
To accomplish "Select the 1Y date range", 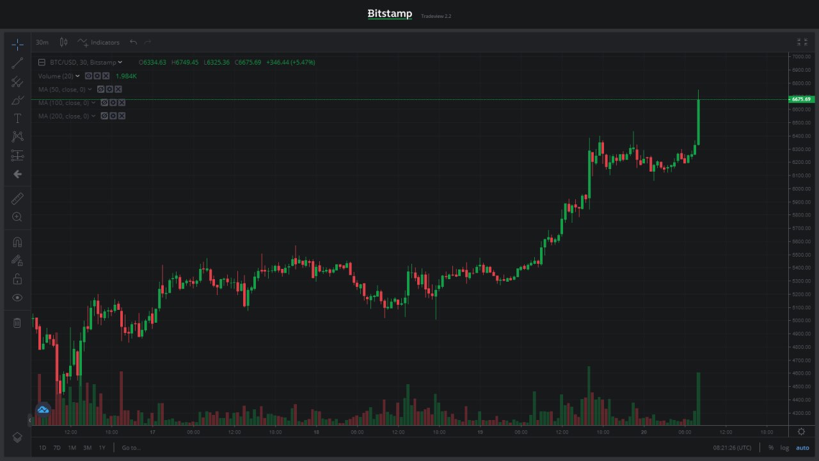I will point(102,448).
